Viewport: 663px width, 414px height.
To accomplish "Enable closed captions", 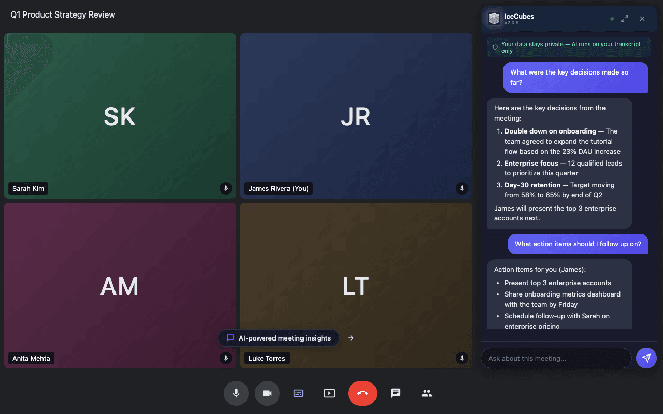I will tap(298, 393).
